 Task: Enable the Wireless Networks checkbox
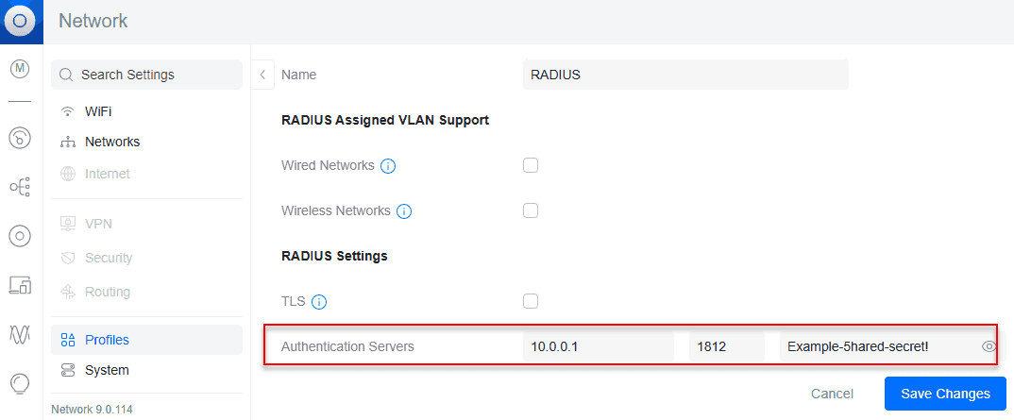click(531, 210)
